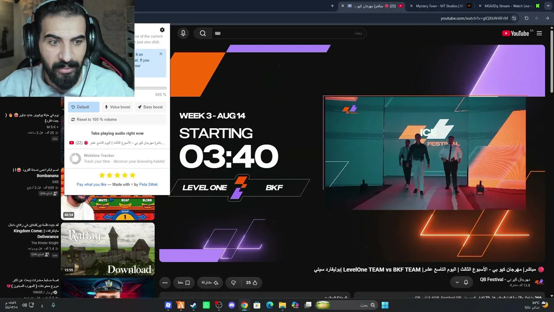The height and width of the screenshot is (312, 554).
Task: Open Discord from the taskbar
Action: point(232,305)
